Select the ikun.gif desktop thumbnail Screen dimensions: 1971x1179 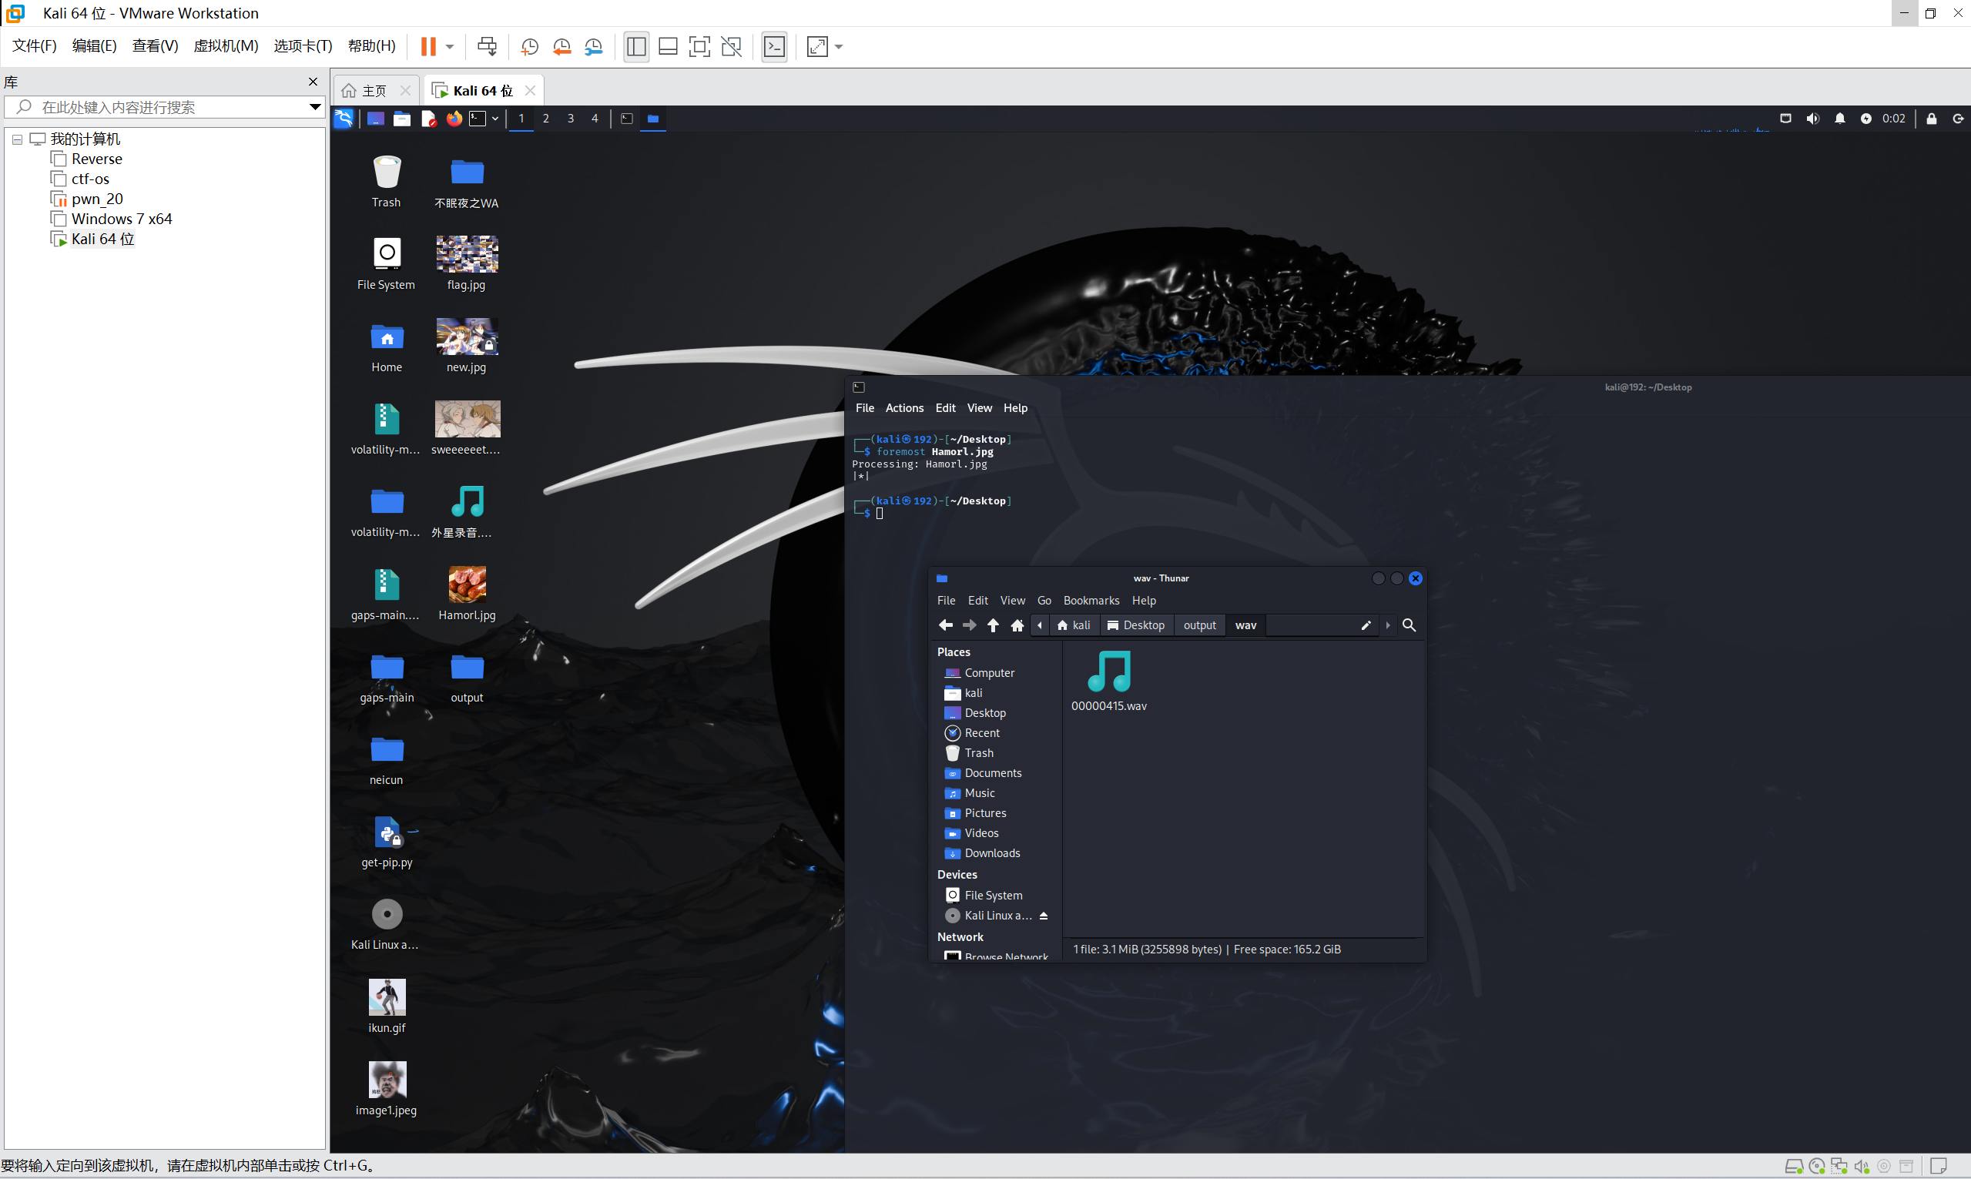[387, 1007]
